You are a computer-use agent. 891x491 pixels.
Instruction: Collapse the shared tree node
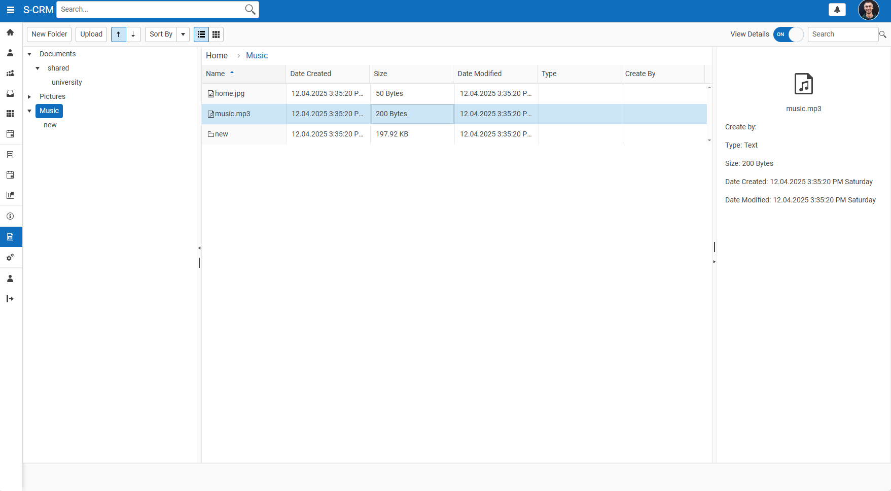38,68
